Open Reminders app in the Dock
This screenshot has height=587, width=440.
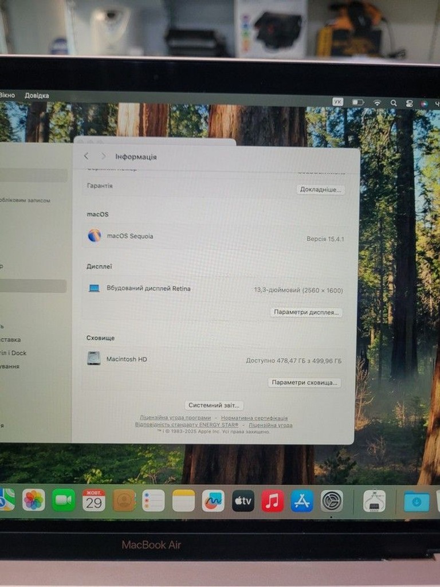[154, 500]
